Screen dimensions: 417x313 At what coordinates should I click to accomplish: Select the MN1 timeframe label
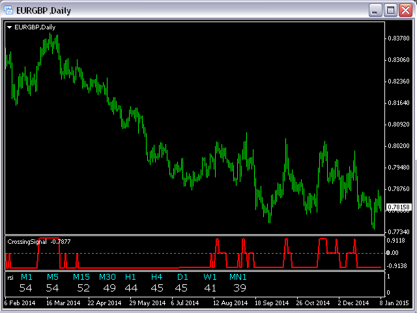(238, 277)
